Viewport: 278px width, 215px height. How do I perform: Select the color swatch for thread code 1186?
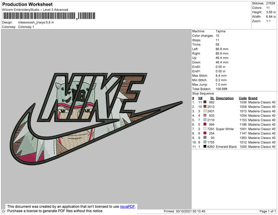[x=205, y=124]
